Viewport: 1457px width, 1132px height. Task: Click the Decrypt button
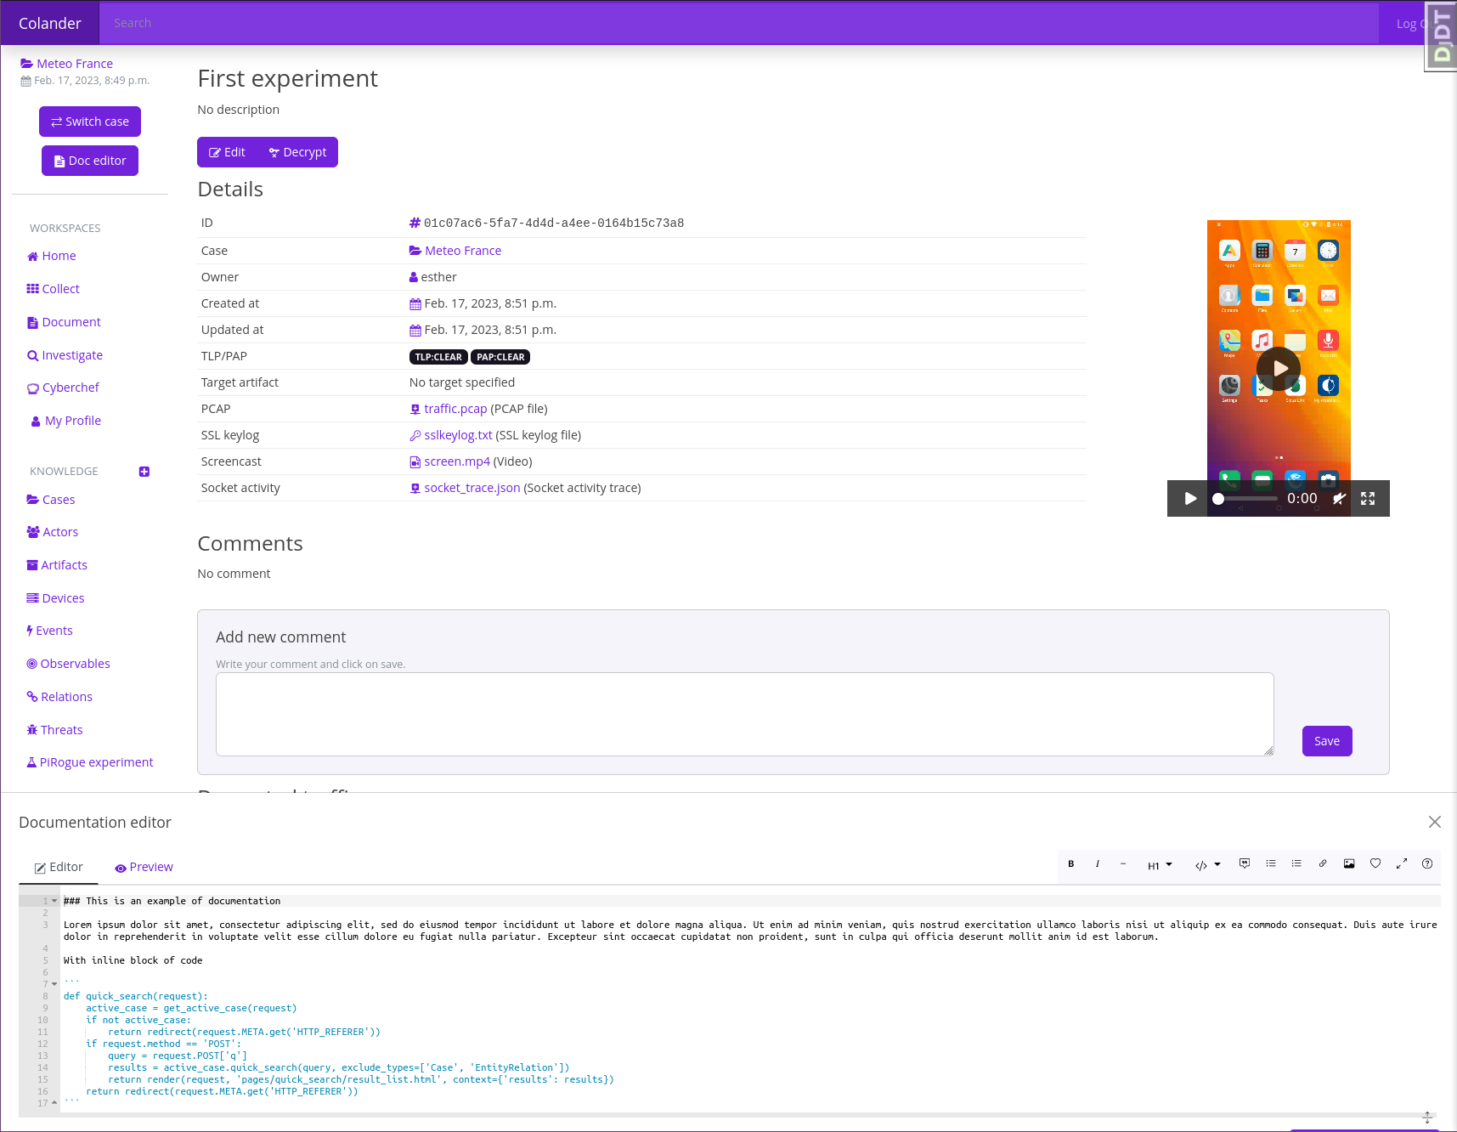click(297, 152)
